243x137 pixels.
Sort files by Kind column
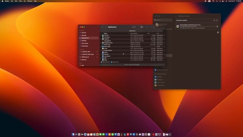(x=158, y=33)
